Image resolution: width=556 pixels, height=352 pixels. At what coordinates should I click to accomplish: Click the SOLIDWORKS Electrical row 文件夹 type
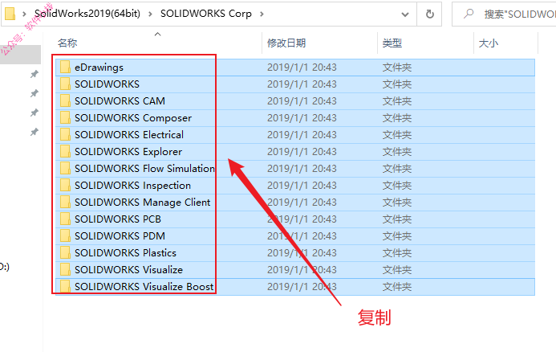(397, 135)
